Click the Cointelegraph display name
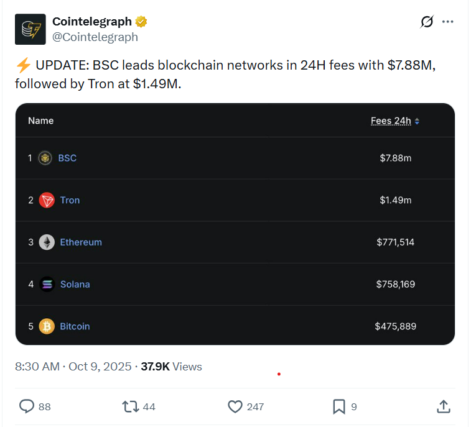This screenshot has height=427, width=471. point(92,22)
